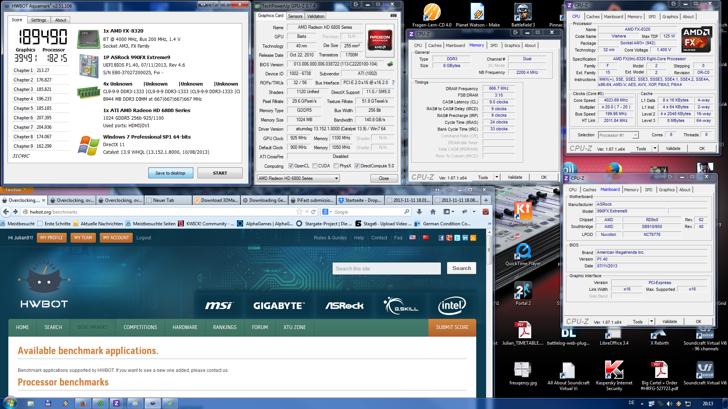Click the Firefox URL address bar
This screenshot has width=728, height=409.
[159, 212]
